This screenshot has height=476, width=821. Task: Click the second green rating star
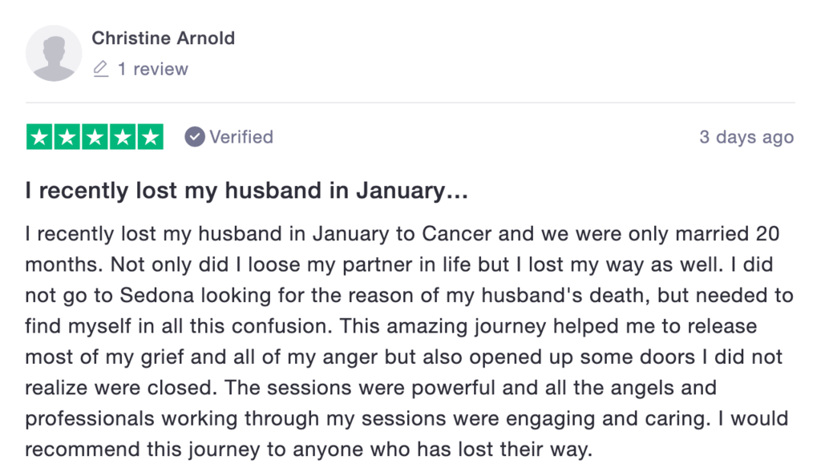click(x=67, y=137)
